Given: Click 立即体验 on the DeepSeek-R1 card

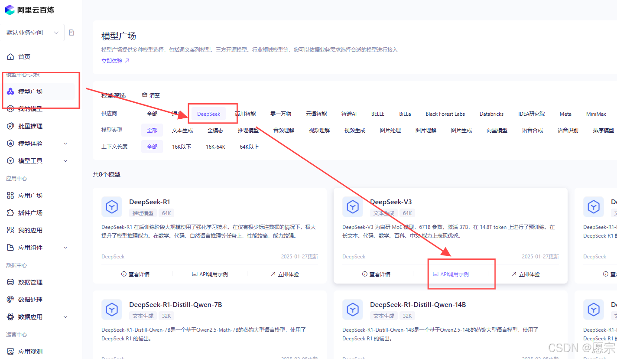Looking at the screenshot, I should click(285, 274).
